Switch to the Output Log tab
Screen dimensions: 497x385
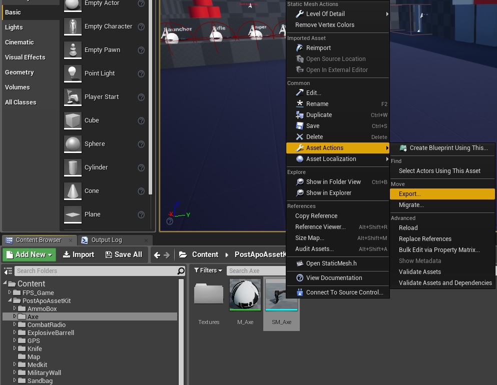pos(106,240)
